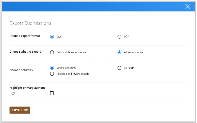
Task: Click the Export CSV button
Action: 20,110
